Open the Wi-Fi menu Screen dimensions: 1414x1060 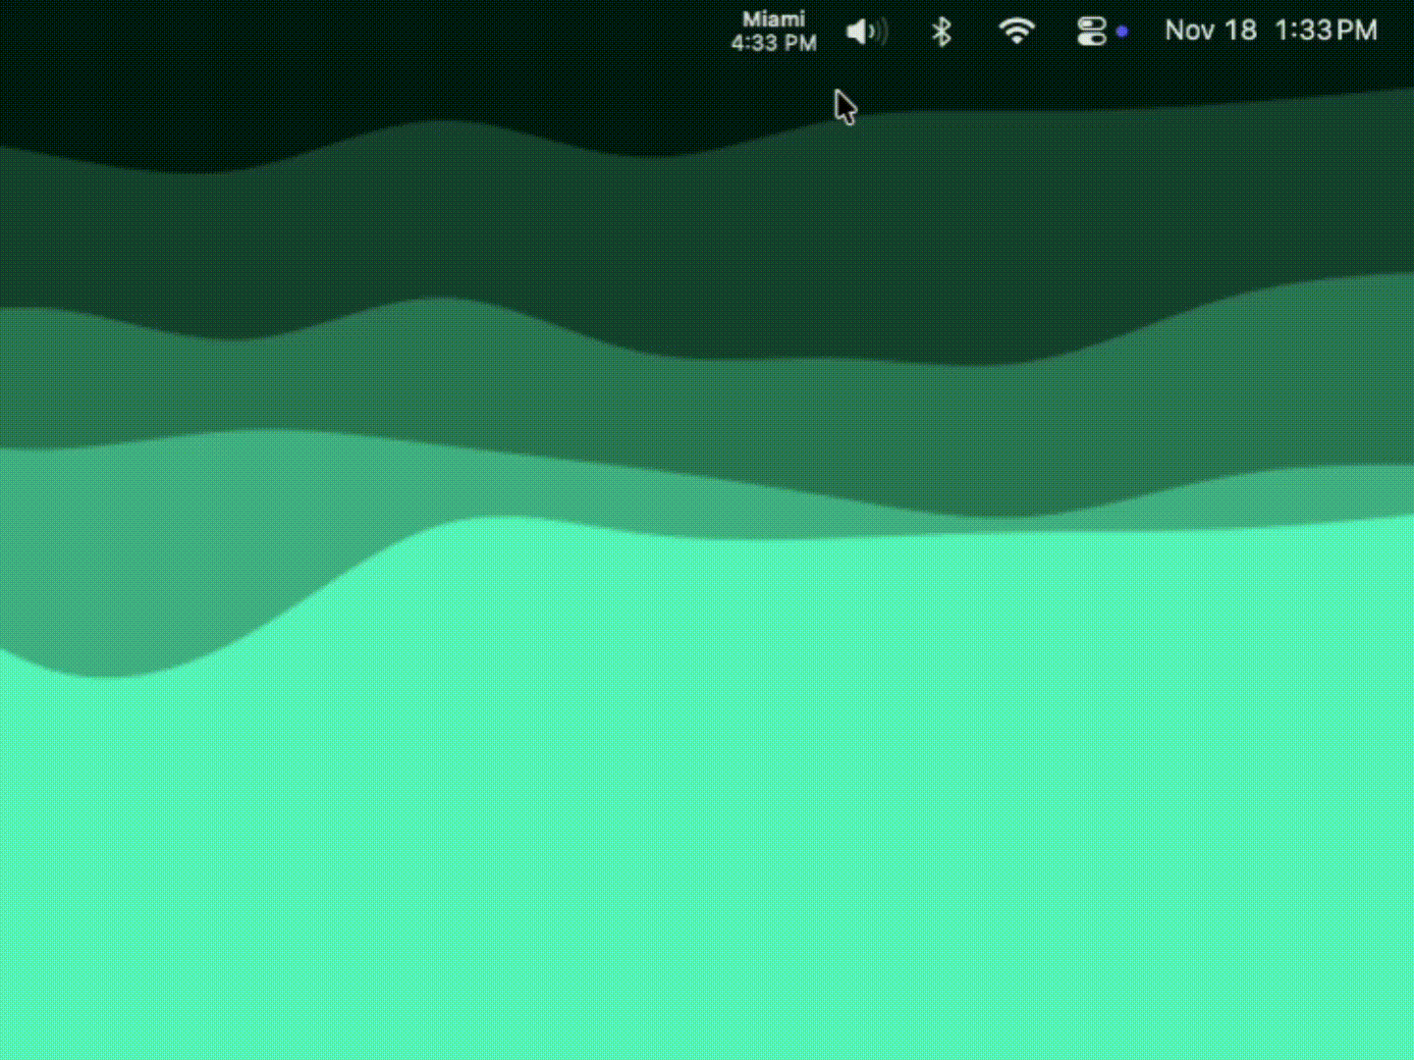tap(1016, 31)
